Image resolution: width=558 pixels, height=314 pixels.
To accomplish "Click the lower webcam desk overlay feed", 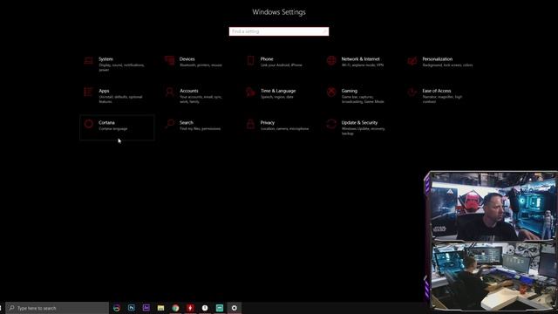I will pos(494,276).
